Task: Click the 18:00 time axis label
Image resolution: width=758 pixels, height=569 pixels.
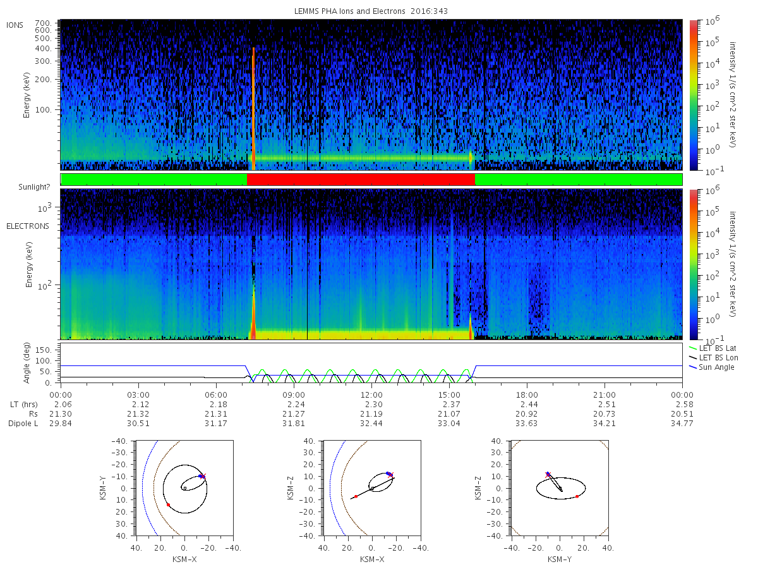Action: coord(527,395)
